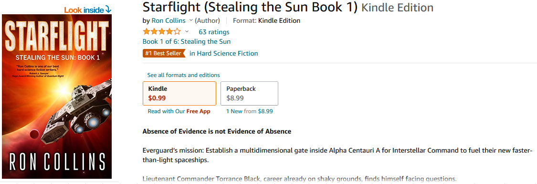Viewport: 537px width, 184px height.
Task: Open Book 1 of 6: Stealing the Sun
Action: [187, 42]
